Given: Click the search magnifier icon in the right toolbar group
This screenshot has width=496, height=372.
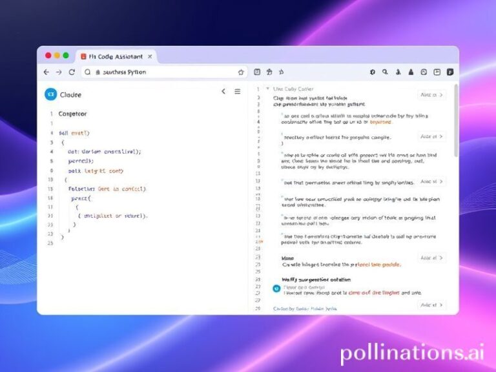Looking at the screenshot, I should (x=385, y=72).
